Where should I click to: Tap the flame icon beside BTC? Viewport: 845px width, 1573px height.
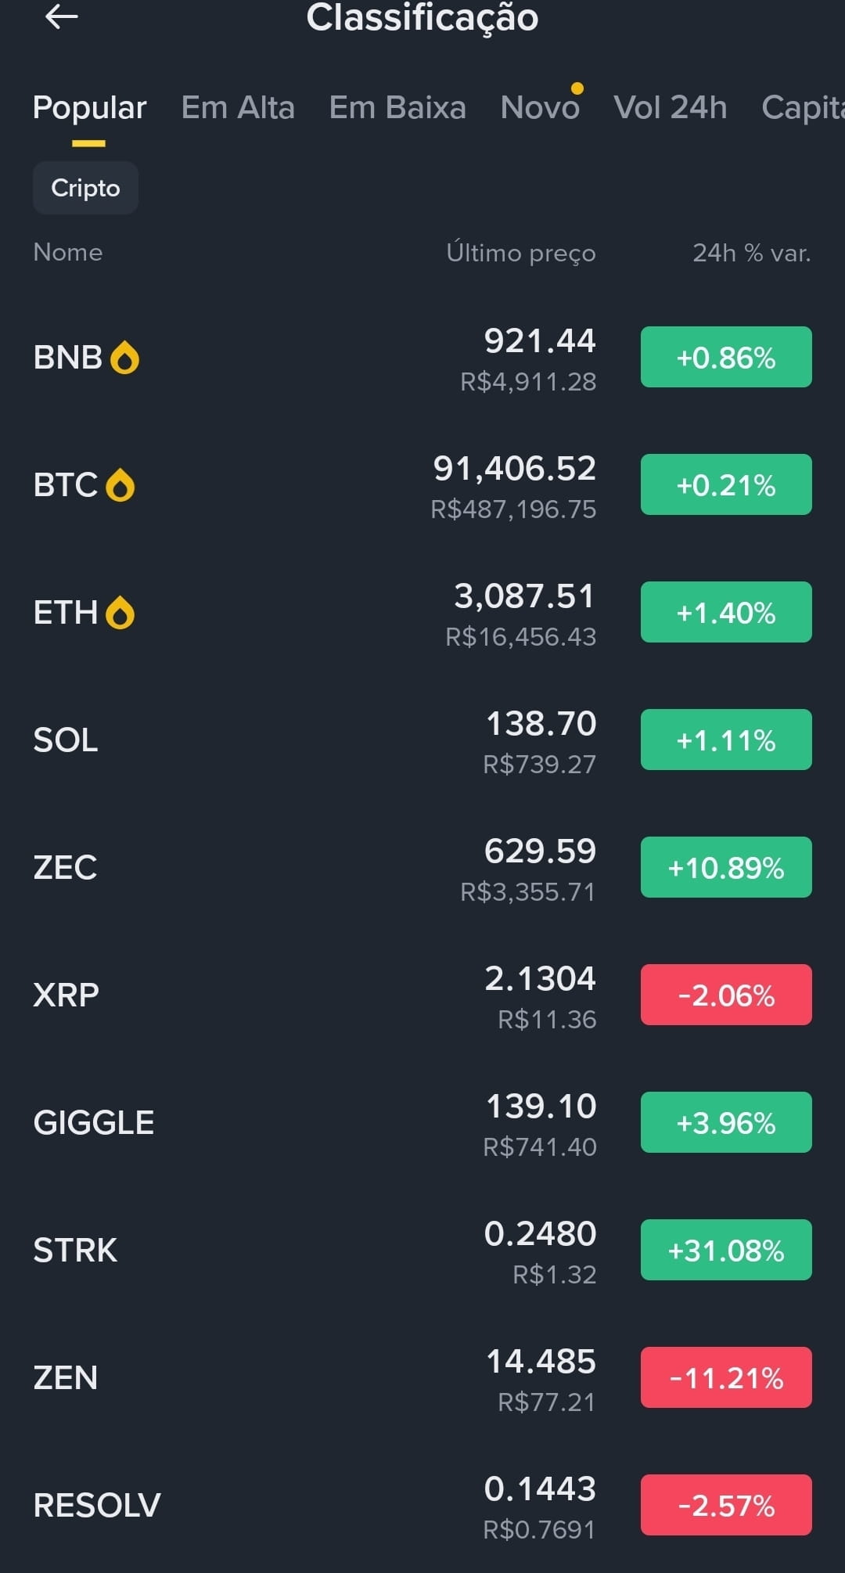pyautogui.click(x=120, y=485)
